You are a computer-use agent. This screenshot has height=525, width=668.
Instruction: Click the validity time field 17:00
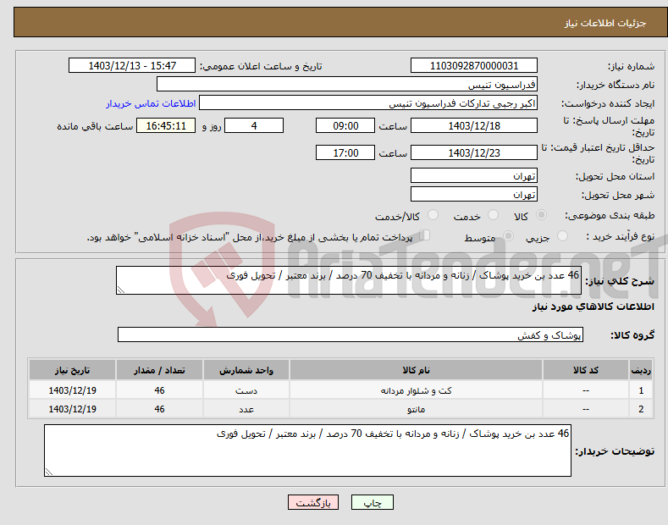(x=345, y=152)
